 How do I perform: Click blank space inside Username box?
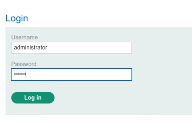click(93, 48)
